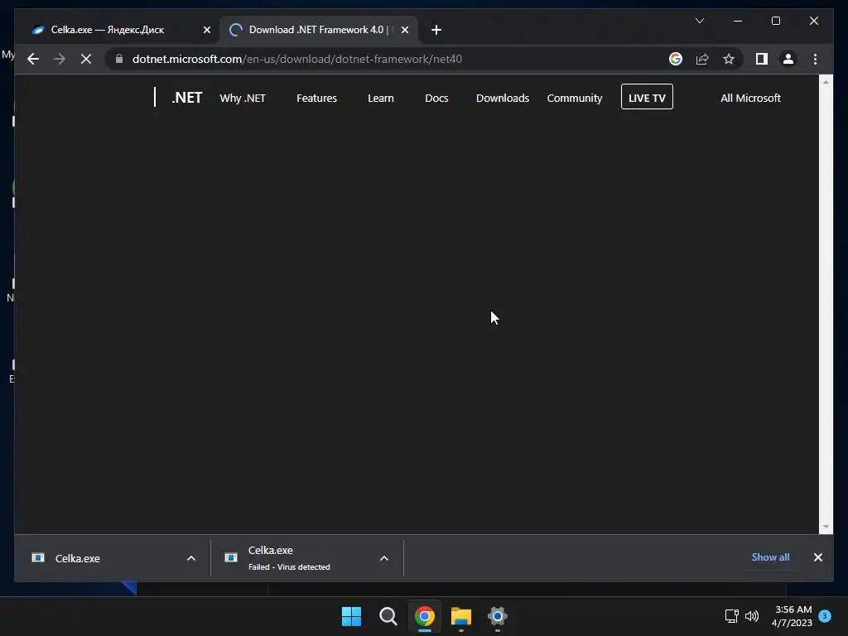Go to the Downloads nav item
This screenshot has height=636, width=848.
(x=503, y=98)
